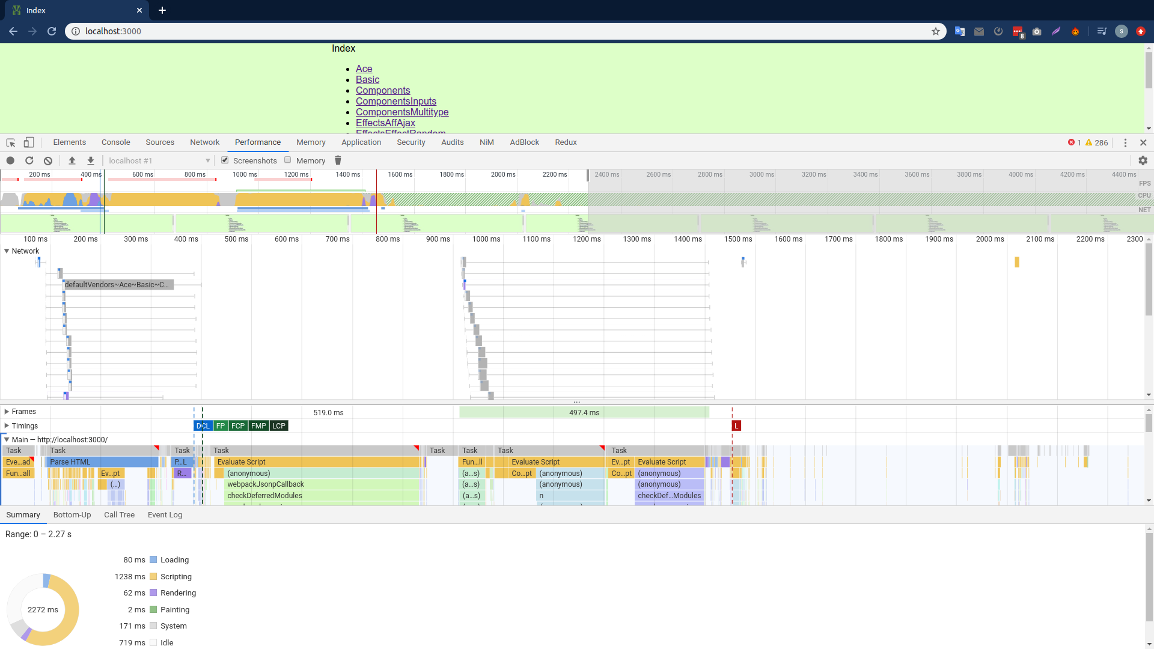Image resolution: width=1154 pixels, height=649 pixels.
Task: Activate the inspect element picker
Action: pyautogui.click(x=11, y=142)
